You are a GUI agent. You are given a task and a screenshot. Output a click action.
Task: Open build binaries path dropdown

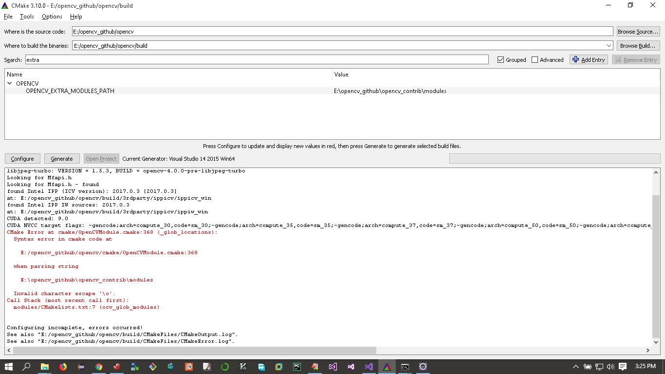[x=609, y=46]
